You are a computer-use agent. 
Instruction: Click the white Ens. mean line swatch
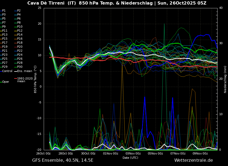16,71
